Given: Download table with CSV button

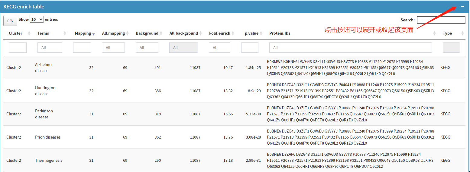Looking at the screenshot, I should click(10, 21).
